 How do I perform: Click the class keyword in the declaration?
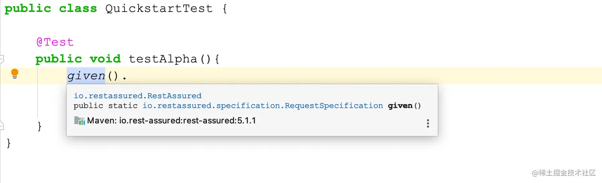(x=78, y=9)
